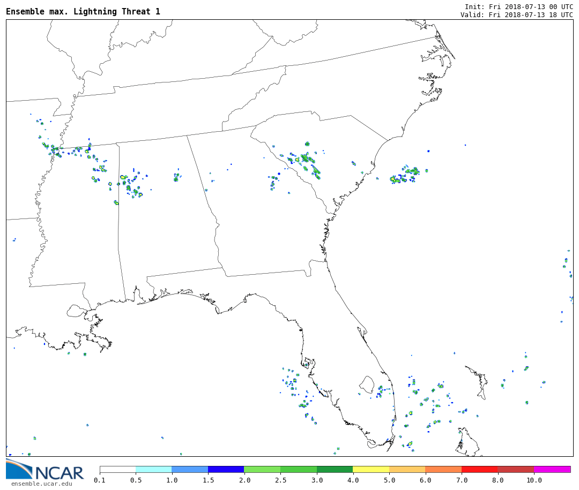Click the storm cells in northwest Alabama

pos(130,185)
